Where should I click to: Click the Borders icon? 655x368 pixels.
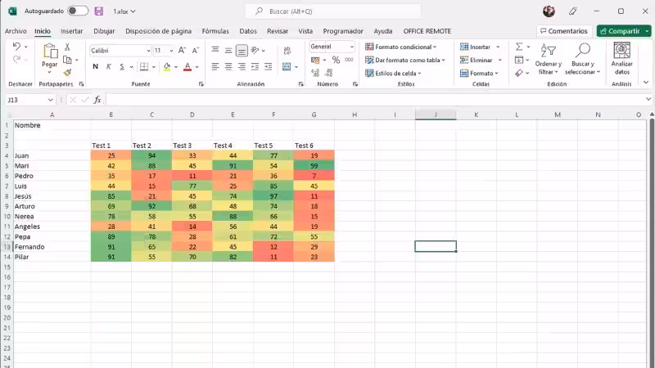(x=144, y=67)
